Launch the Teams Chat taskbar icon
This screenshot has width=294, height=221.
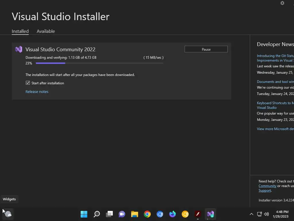coord(122,214)
